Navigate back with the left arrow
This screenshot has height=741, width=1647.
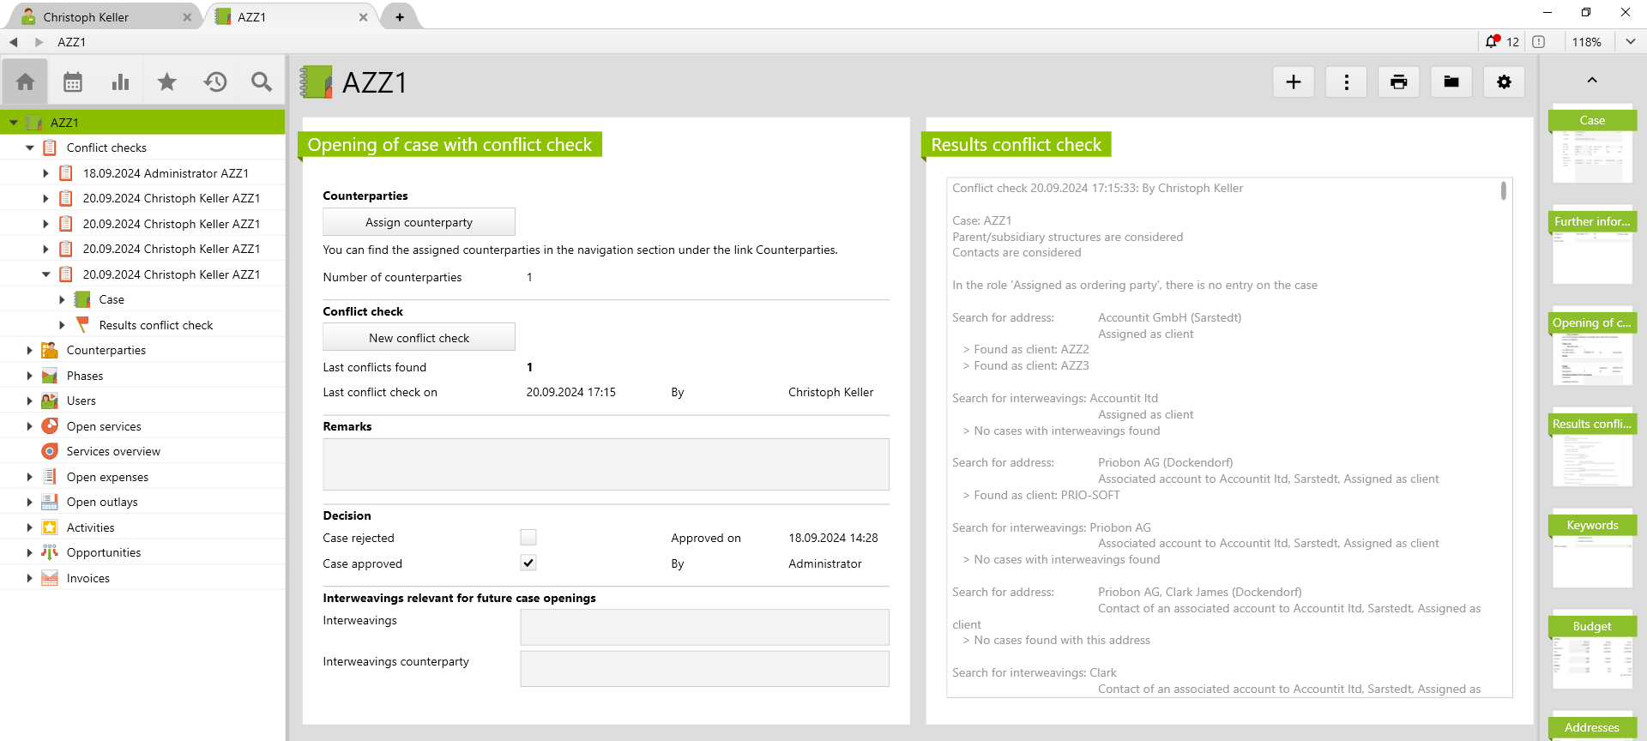(x=14, y=41)
